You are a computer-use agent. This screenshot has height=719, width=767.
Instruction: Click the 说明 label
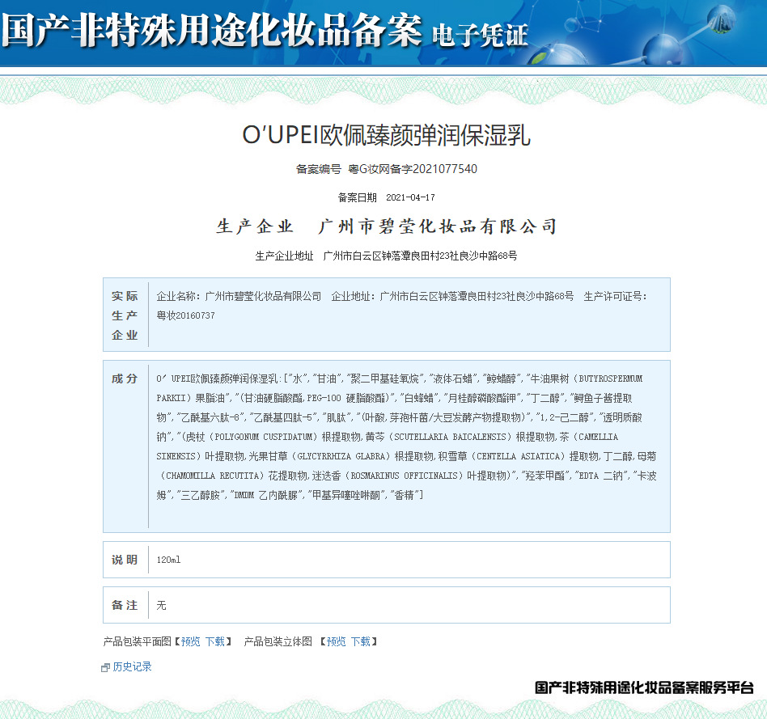click(x=125, y=560)
